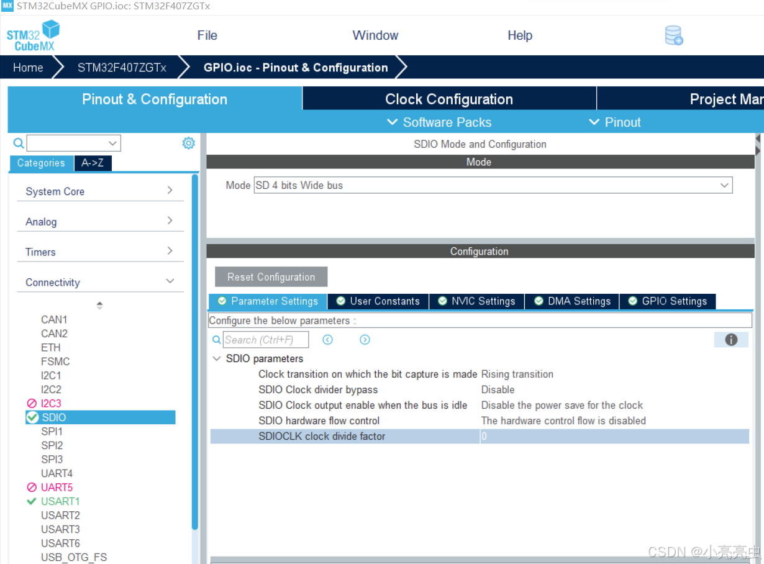Select UART4 peripheral

coord(57,473)
